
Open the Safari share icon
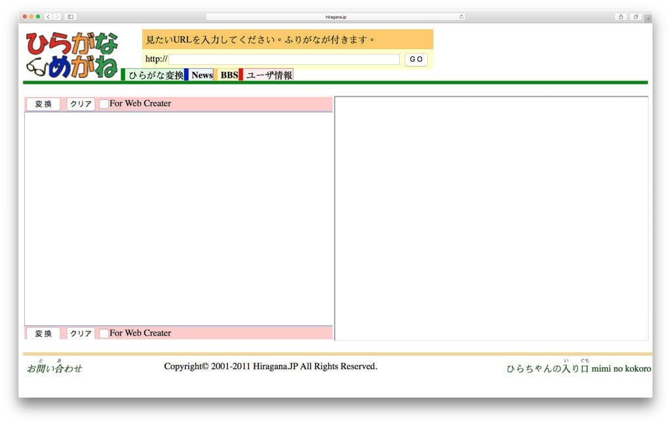pyautogui.click(x=621, y=16)
